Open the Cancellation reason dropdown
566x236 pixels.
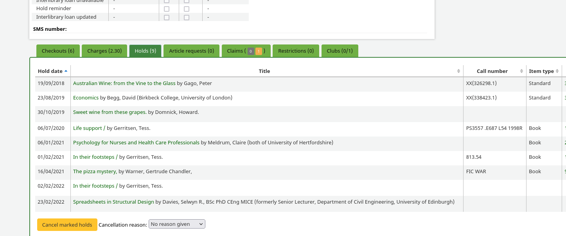point(177,224)
